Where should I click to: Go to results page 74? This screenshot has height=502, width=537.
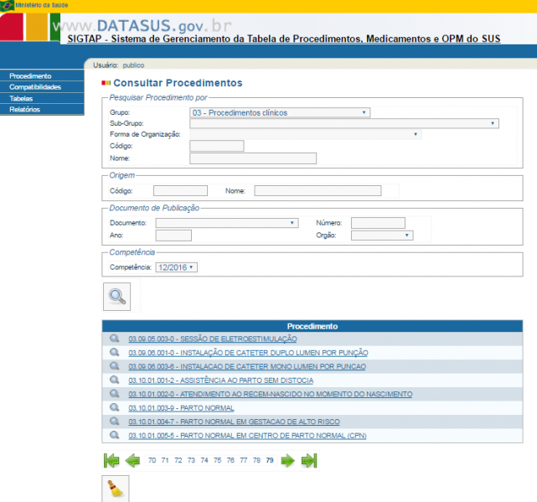pos(204,460)
